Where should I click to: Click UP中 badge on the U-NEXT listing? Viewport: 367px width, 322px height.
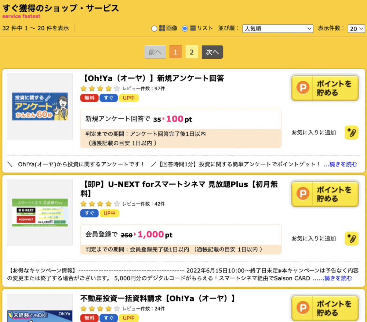coord(109,213)
